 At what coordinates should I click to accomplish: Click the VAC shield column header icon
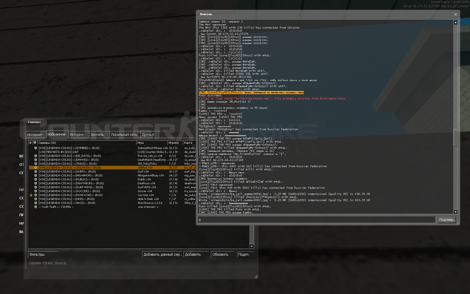click(x=35, y=143)
